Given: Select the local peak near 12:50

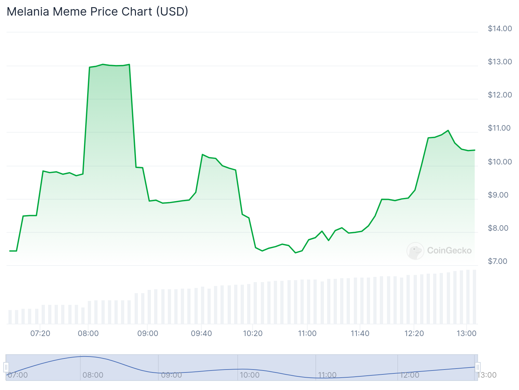Looking at the screenshot, I should coord(448,130).
